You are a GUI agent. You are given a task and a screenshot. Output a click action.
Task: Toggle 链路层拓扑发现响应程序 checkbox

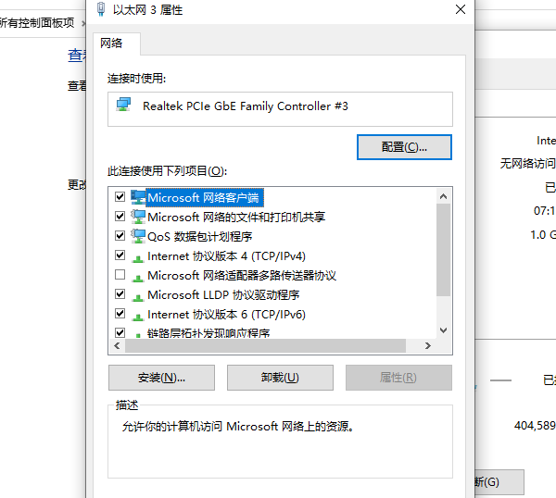click(120, 332)
